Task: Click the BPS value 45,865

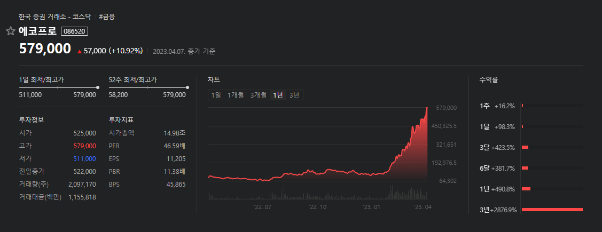Action: [x=177, y=185]
